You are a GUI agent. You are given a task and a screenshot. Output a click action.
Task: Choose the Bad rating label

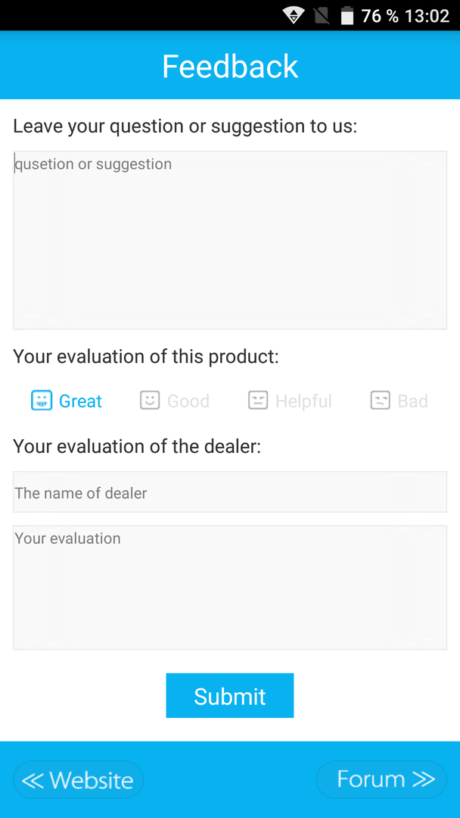point(412,401)
